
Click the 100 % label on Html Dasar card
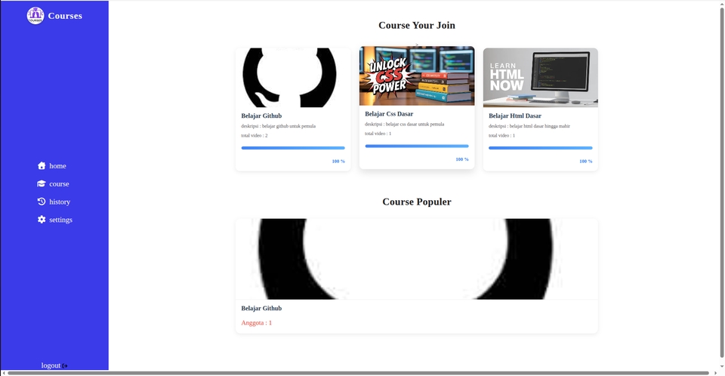click(x=586, y=162)
